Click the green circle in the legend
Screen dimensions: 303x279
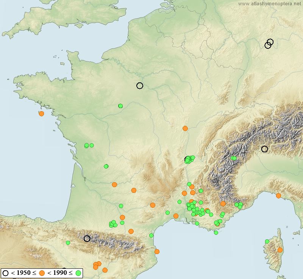click(78, 273)
